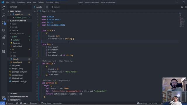Open the Search view in activity bar
This screenshot has width=187, height=105.
click(x=4, y=15)
